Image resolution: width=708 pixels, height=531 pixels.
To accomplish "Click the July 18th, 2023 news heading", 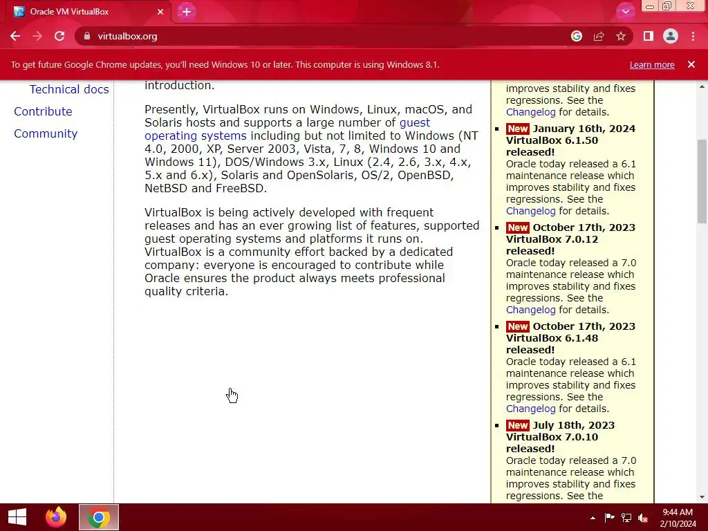I will click(573, 425).
